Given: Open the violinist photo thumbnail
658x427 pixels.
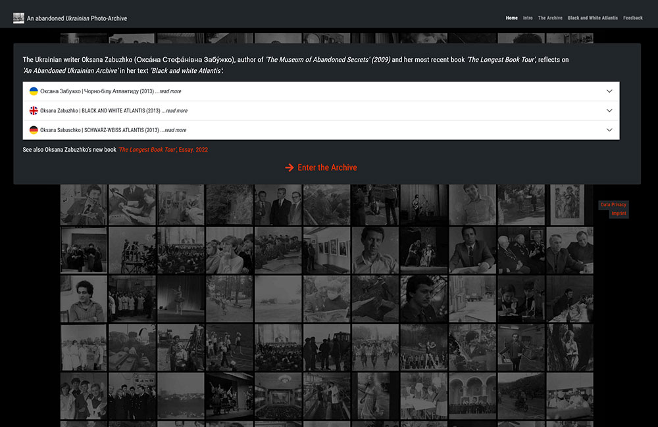Looking at the screenshot, I should click(84, 205).
